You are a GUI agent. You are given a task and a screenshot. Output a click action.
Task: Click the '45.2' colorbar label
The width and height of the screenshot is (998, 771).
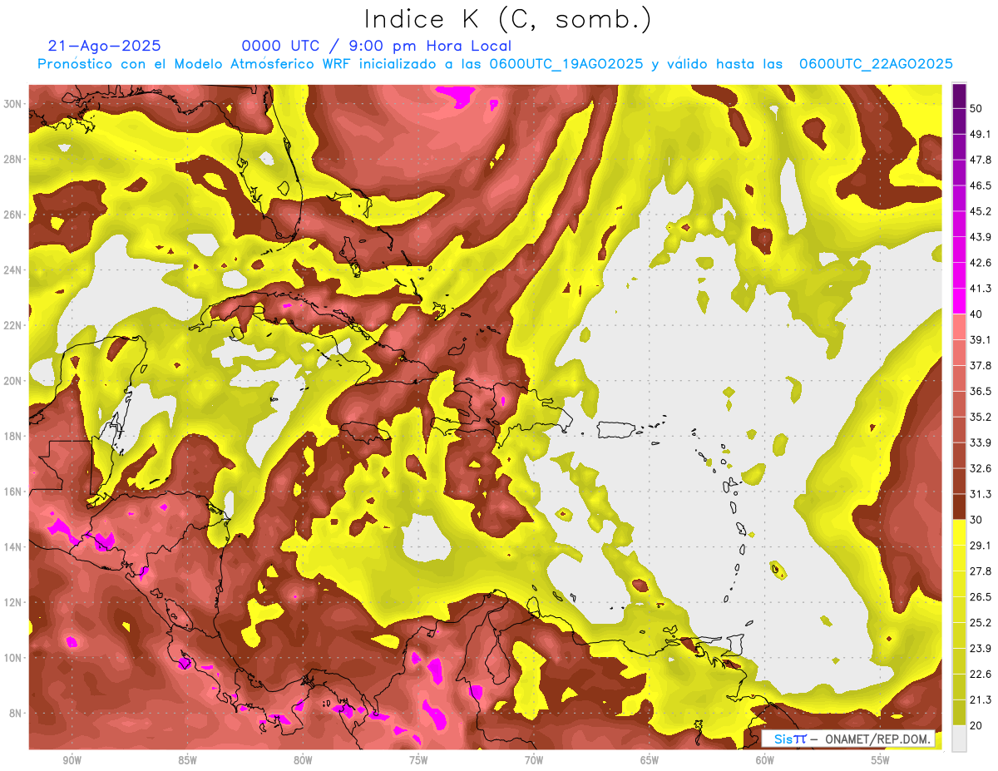981,211
